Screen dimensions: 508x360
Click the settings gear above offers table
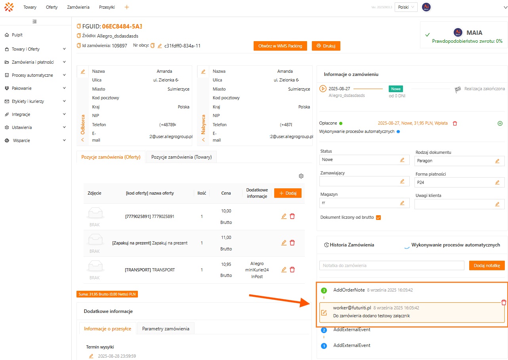301,176
